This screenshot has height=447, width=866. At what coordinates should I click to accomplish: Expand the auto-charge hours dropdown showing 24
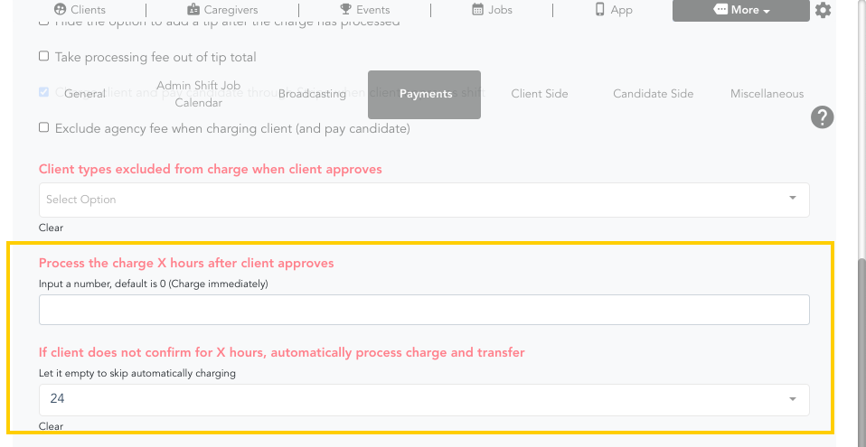[423, 399]
